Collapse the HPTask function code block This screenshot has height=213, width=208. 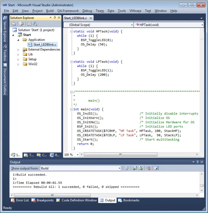point(71,32)
